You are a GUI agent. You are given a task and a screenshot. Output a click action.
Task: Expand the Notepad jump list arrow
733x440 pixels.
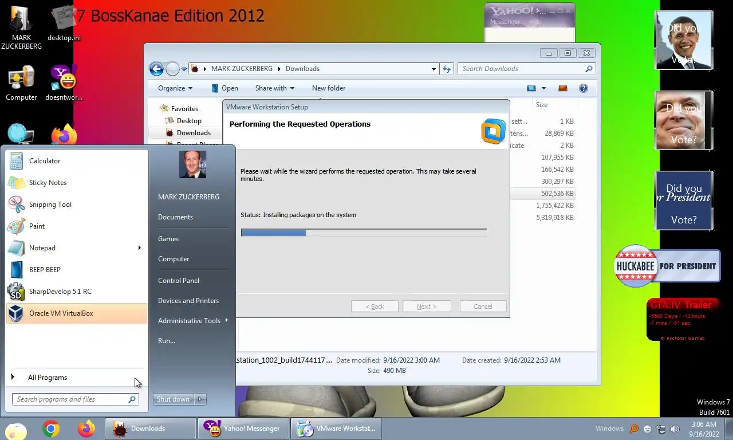139,248
